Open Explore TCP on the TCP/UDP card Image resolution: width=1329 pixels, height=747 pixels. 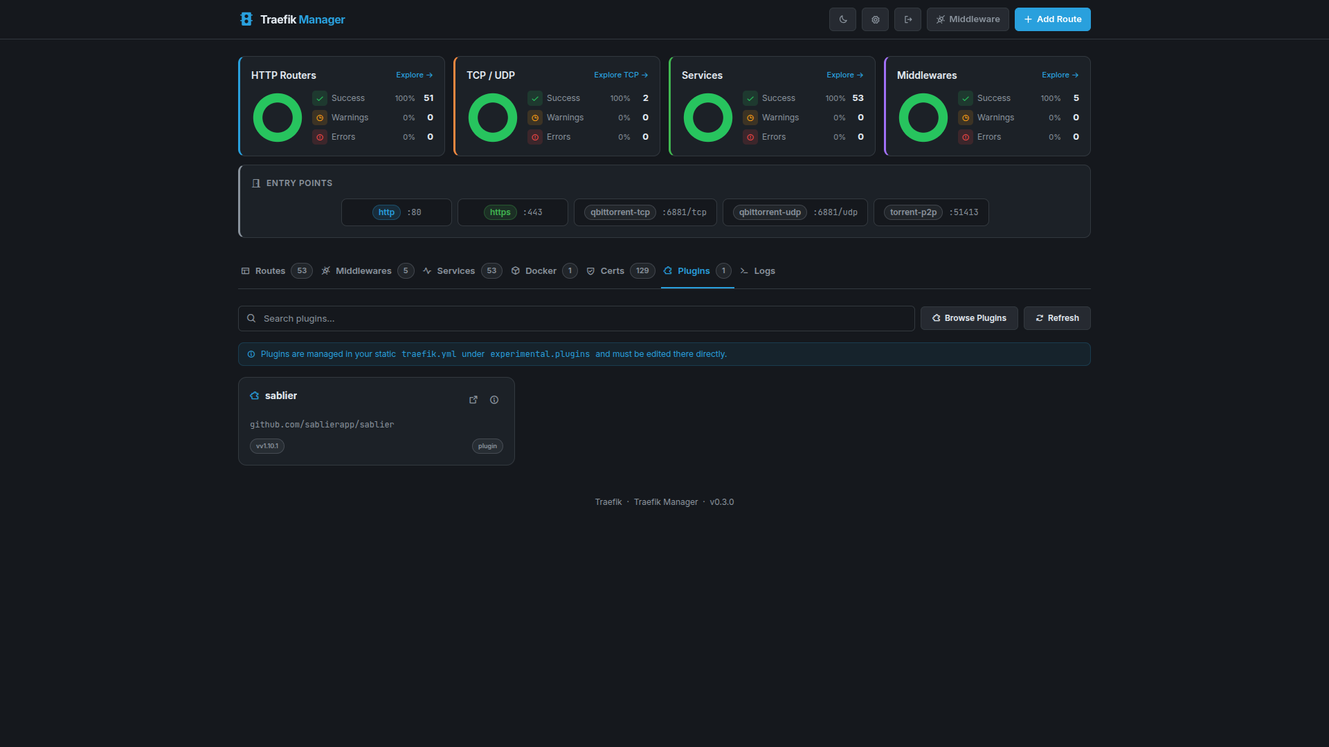(x=620, y=75)
